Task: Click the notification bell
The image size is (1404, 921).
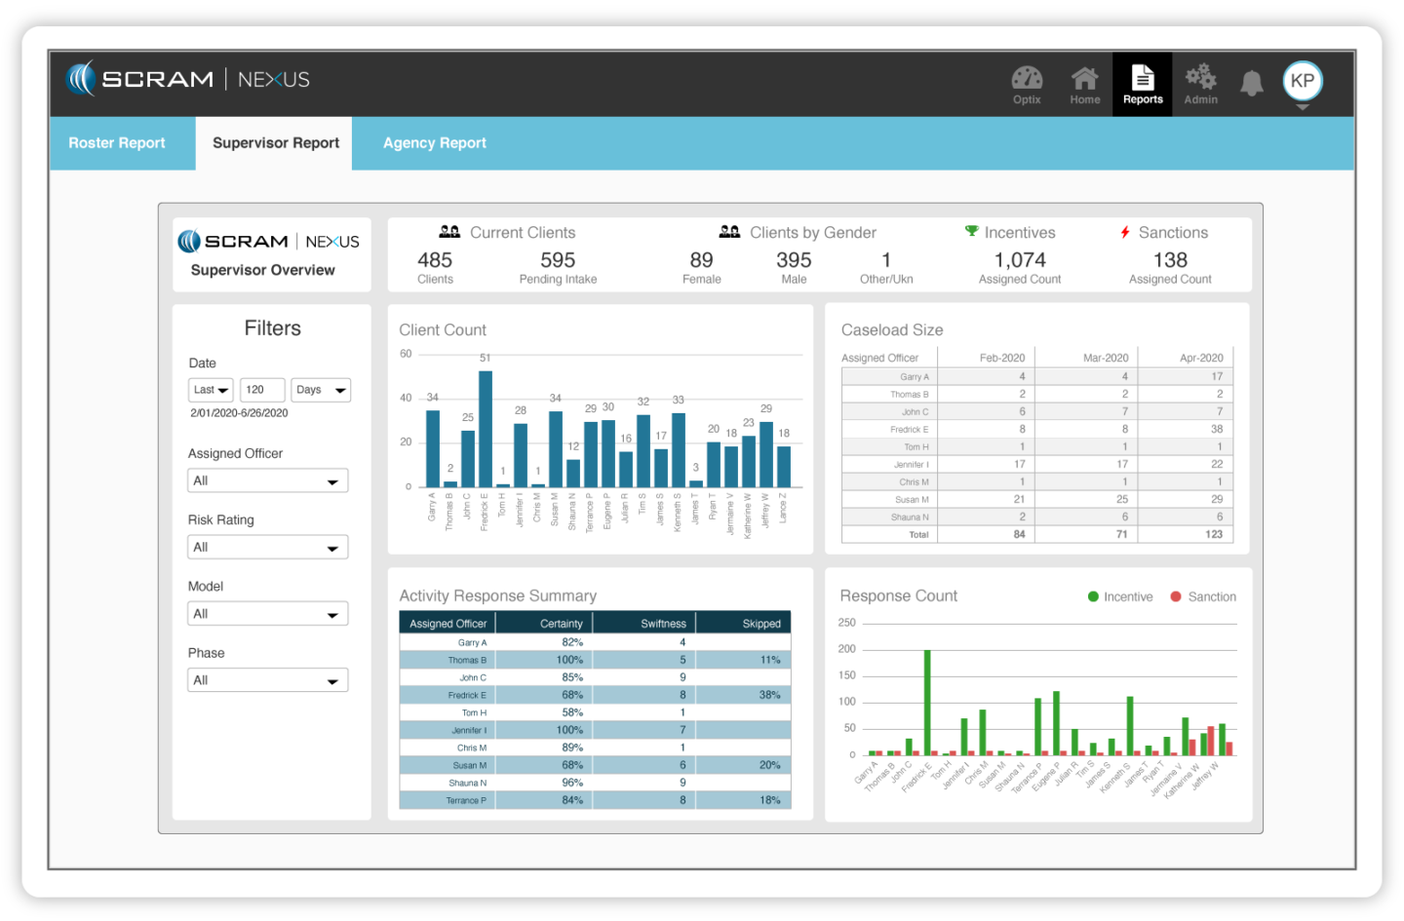Action: click(x=1252, y=84)
